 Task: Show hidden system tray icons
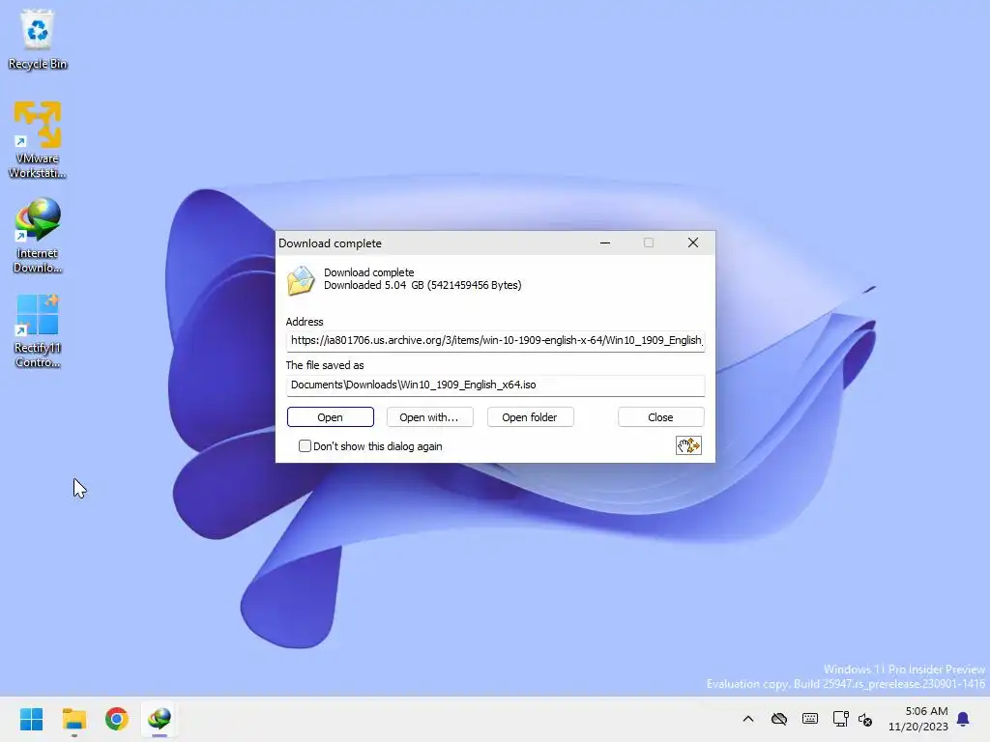pyautogui.click(x=748, y=719)
